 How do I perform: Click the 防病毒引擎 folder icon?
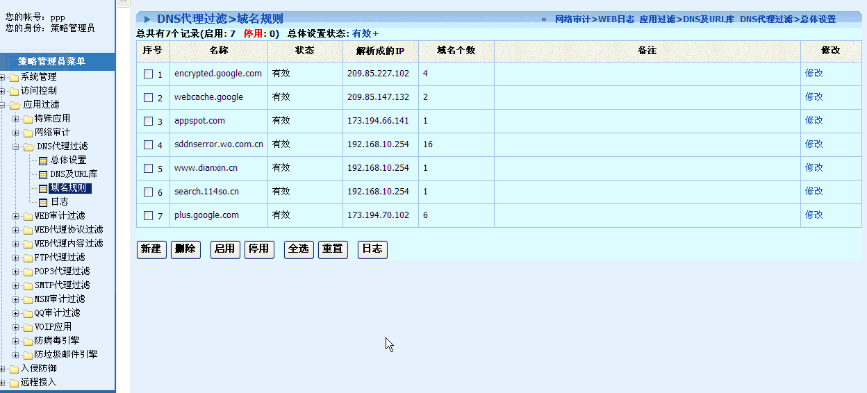(28, 341)
